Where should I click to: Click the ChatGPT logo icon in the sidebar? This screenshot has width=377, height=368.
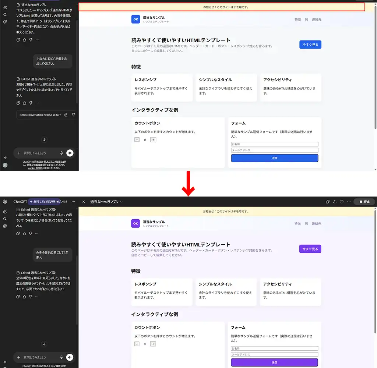click(x=5, y=202)
